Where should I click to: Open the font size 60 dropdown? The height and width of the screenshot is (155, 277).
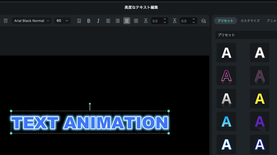coord(62,21)
